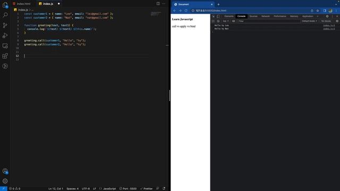Image resolution: width=340 pixels, height=191 pixels.
Task: Click Ln 12, Col 1 in status bar
Action: (x=56, y=189)
